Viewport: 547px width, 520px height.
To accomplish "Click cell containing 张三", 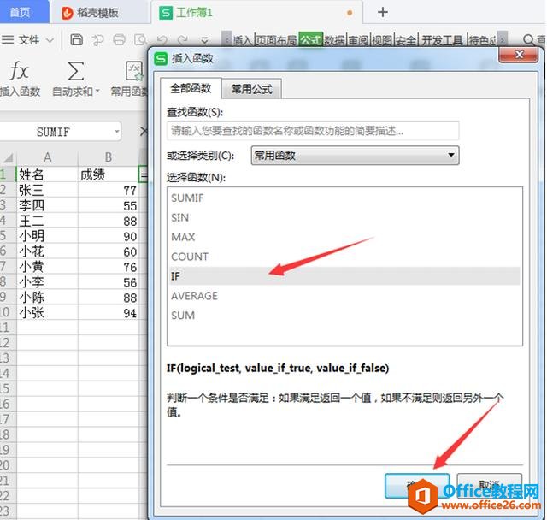I will click(47, 190).
